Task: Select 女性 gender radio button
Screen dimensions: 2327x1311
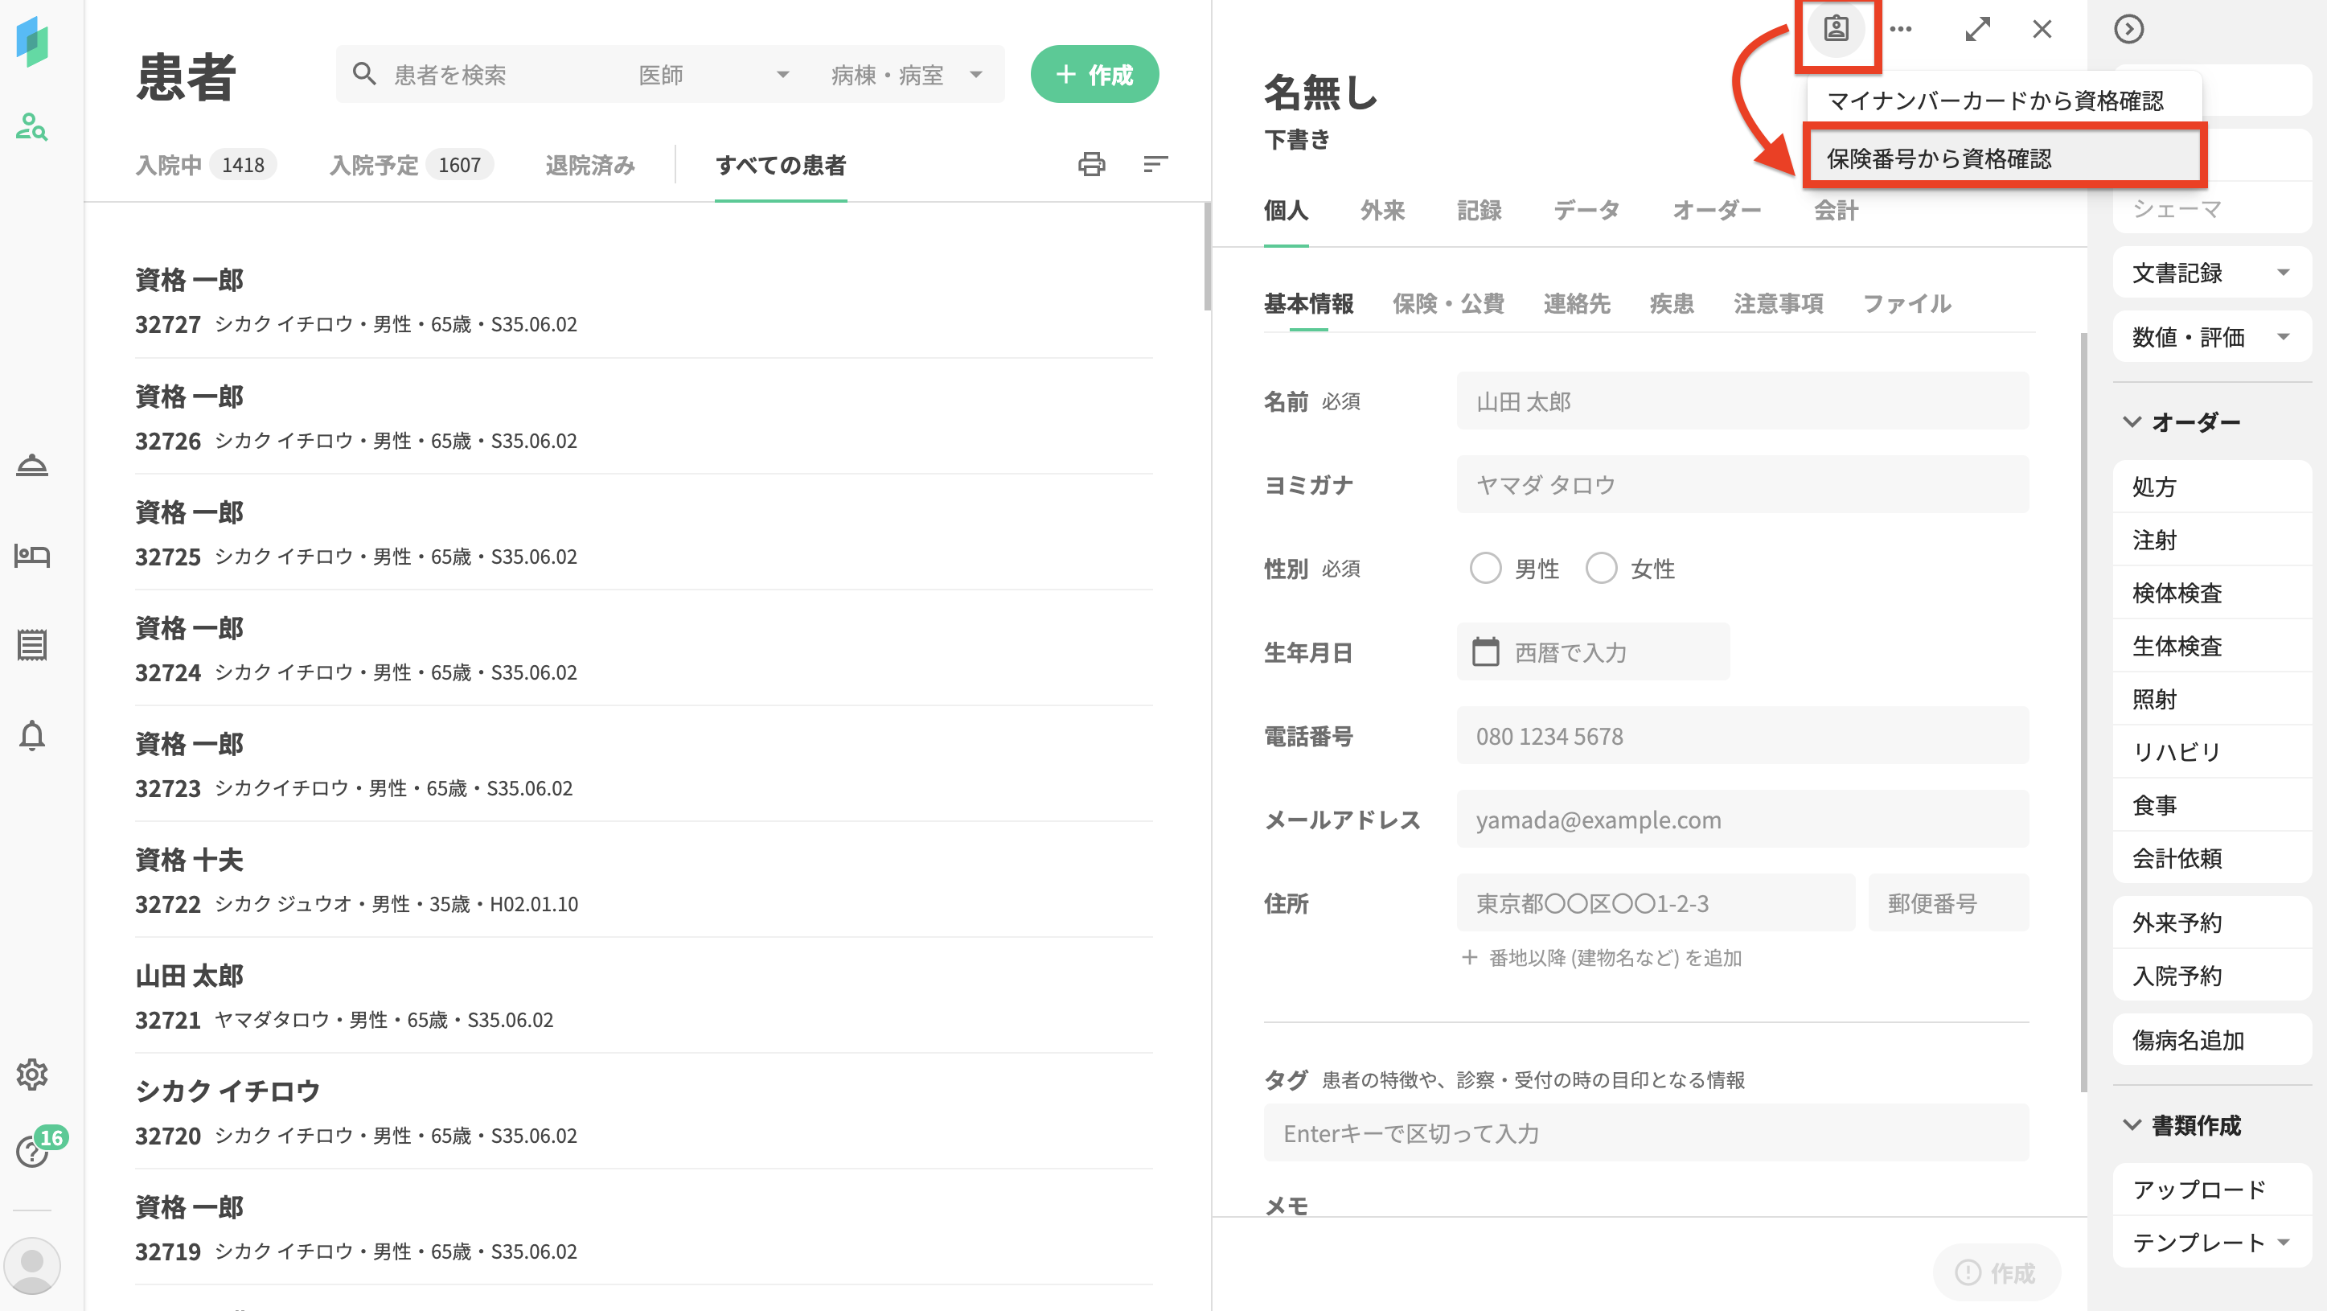Action: [x=1601, y=569]
